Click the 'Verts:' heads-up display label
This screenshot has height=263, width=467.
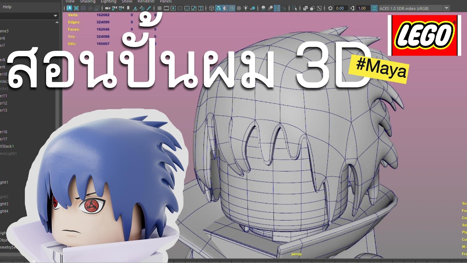pyautogui.click(x=73, y=15)
